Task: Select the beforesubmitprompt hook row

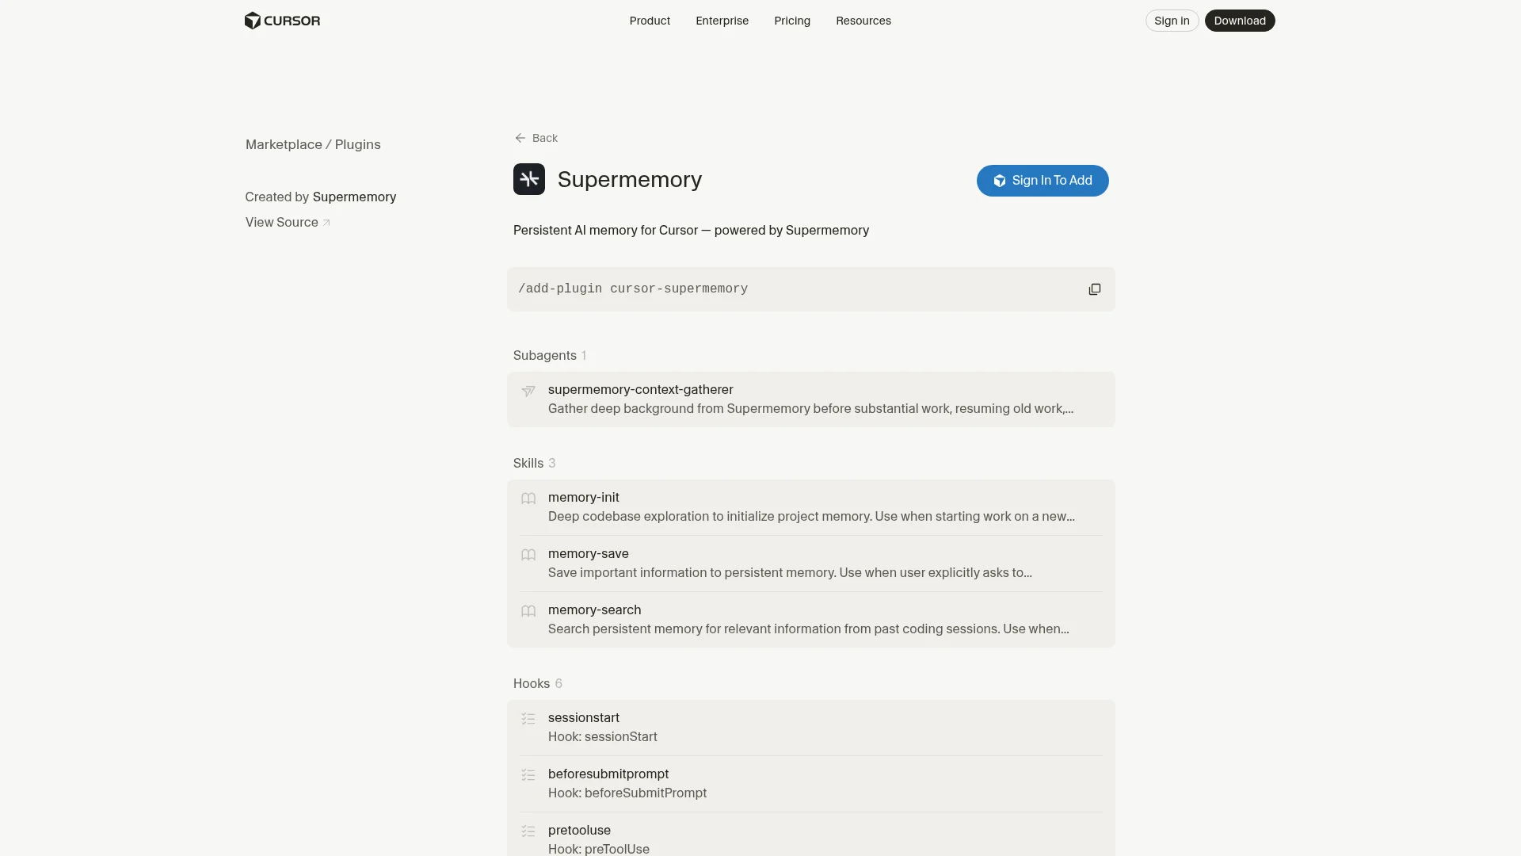Action: click(x=811, y=784)
